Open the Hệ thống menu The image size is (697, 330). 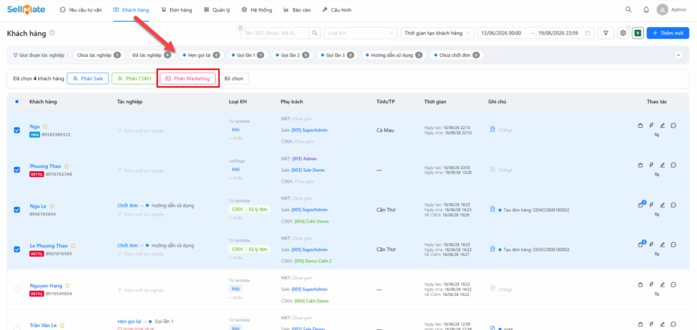pyautogui.click(x=257, y=10)
